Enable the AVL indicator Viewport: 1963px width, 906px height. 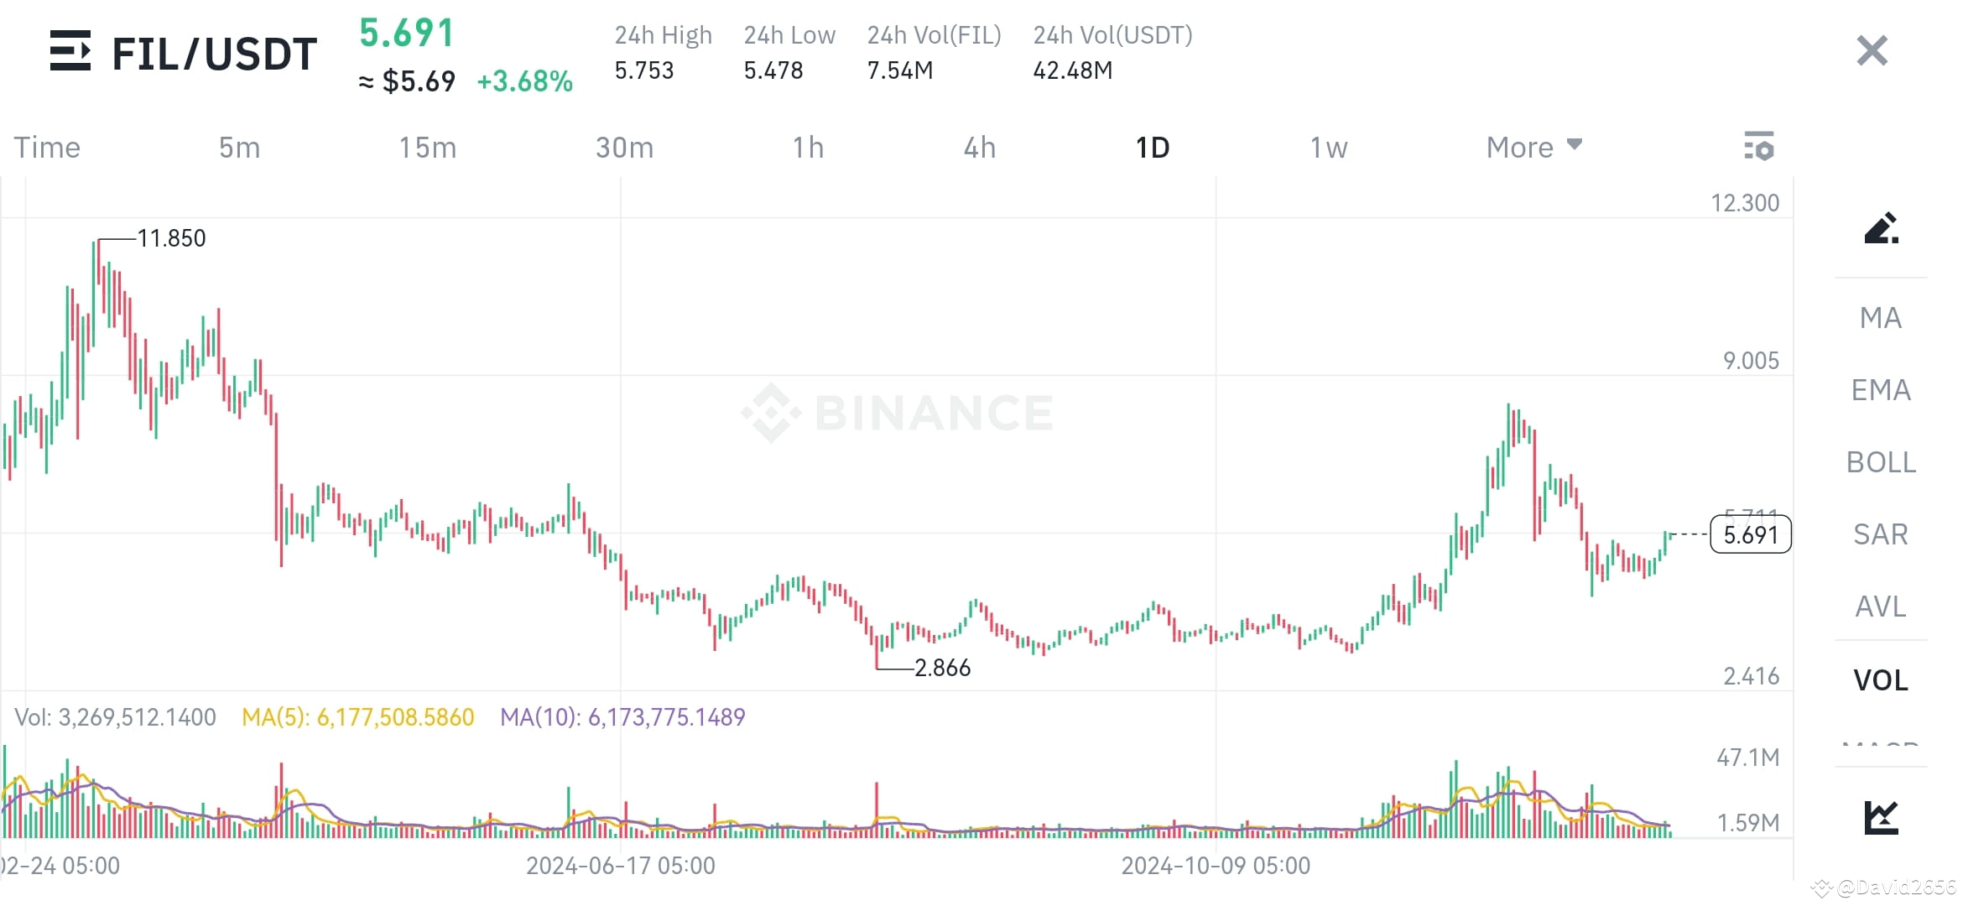pyautogui.click(x=1880, y=607)
